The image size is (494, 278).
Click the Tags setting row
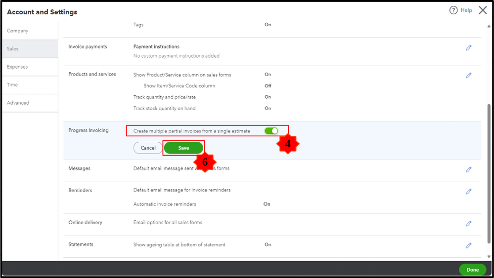tap(138, 25)
